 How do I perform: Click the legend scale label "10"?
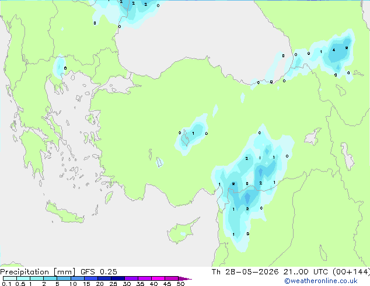tap(73, 284)
